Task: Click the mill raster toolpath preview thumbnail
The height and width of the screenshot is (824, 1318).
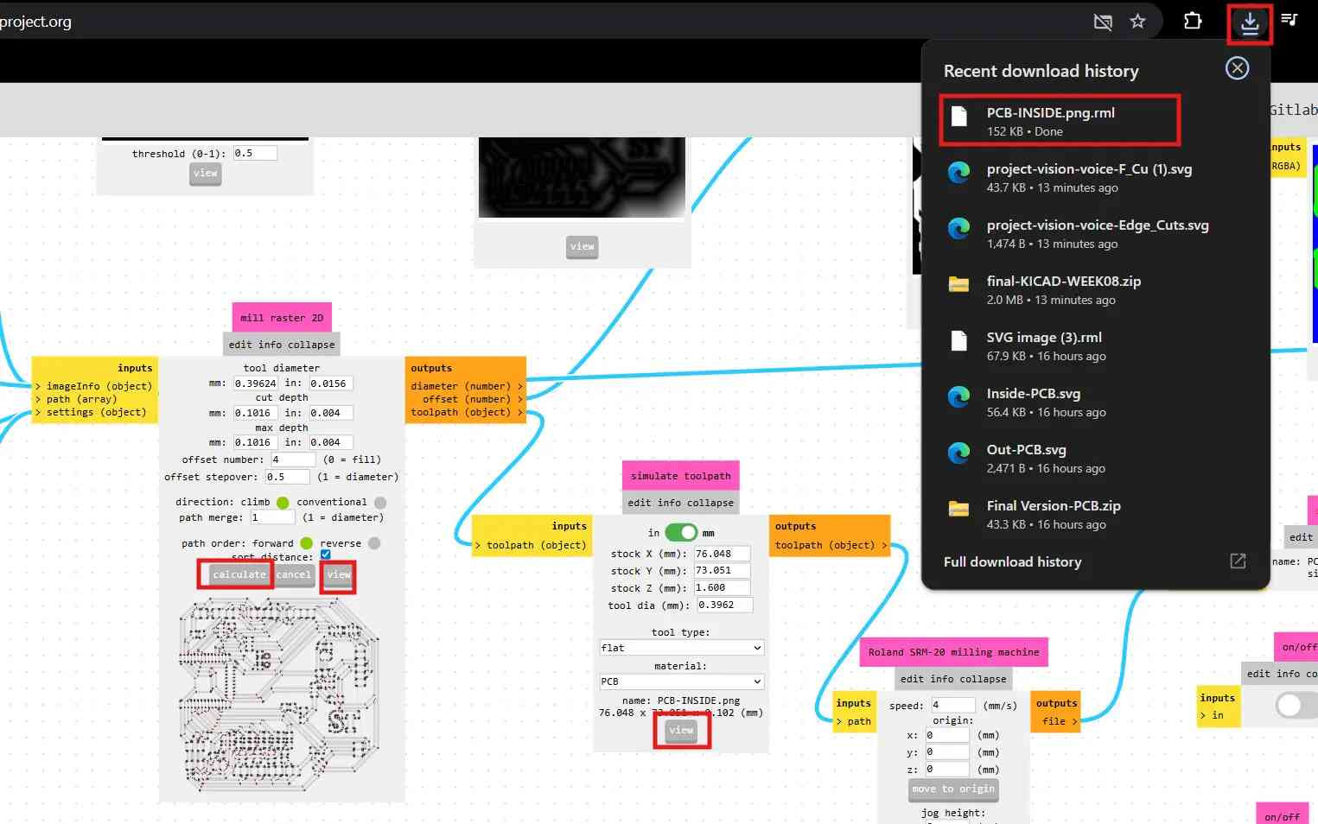Action: 279,694
